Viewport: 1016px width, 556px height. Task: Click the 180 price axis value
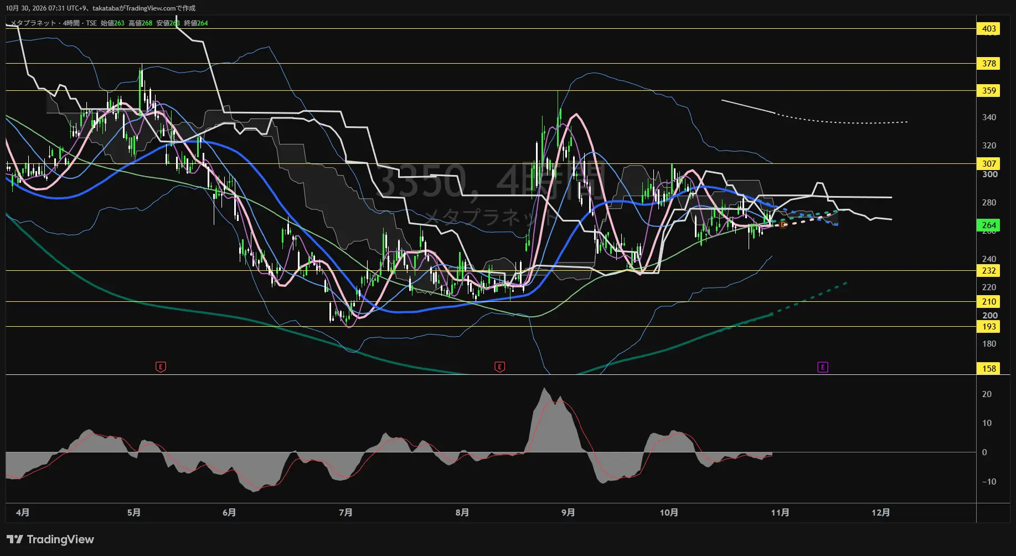[989, 344]
